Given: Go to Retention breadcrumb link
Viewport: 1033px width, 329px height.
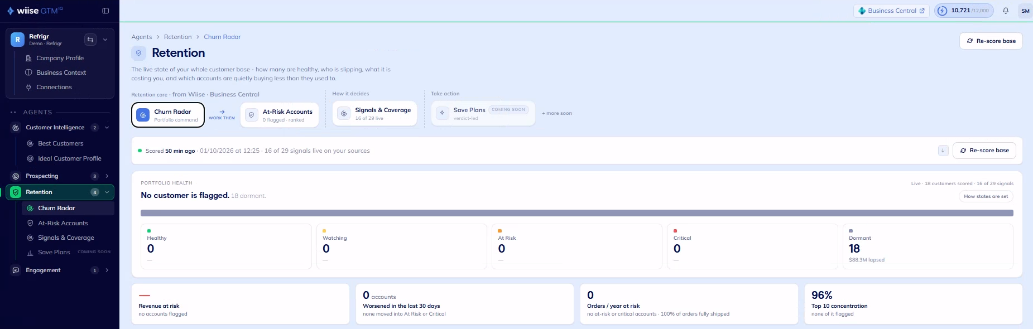Looking at the screenshot, I should point(178,37).
